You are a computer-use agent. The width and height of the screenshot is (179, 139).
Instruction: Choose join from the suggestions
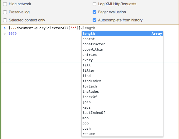(x=122, y=102)
